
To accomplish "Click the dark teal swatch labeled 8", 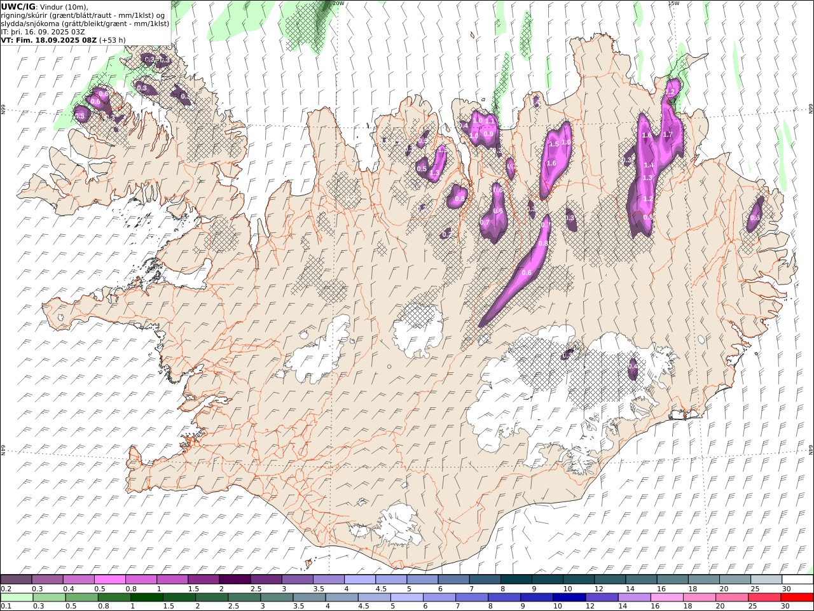I will [x=516, y=579].
